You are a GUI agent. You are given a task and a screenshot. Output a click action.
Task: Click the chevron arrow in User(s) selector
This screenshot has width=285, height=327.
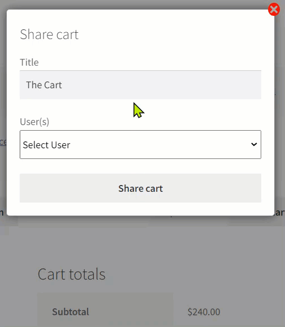[x=254, y=144]
